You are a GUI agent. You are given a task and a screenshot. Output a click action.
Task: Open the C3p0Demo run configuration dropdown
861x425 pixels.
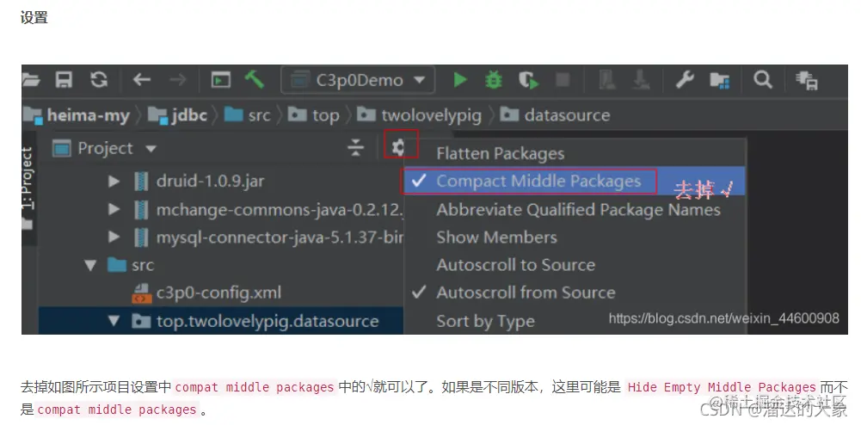coord(358,80)
